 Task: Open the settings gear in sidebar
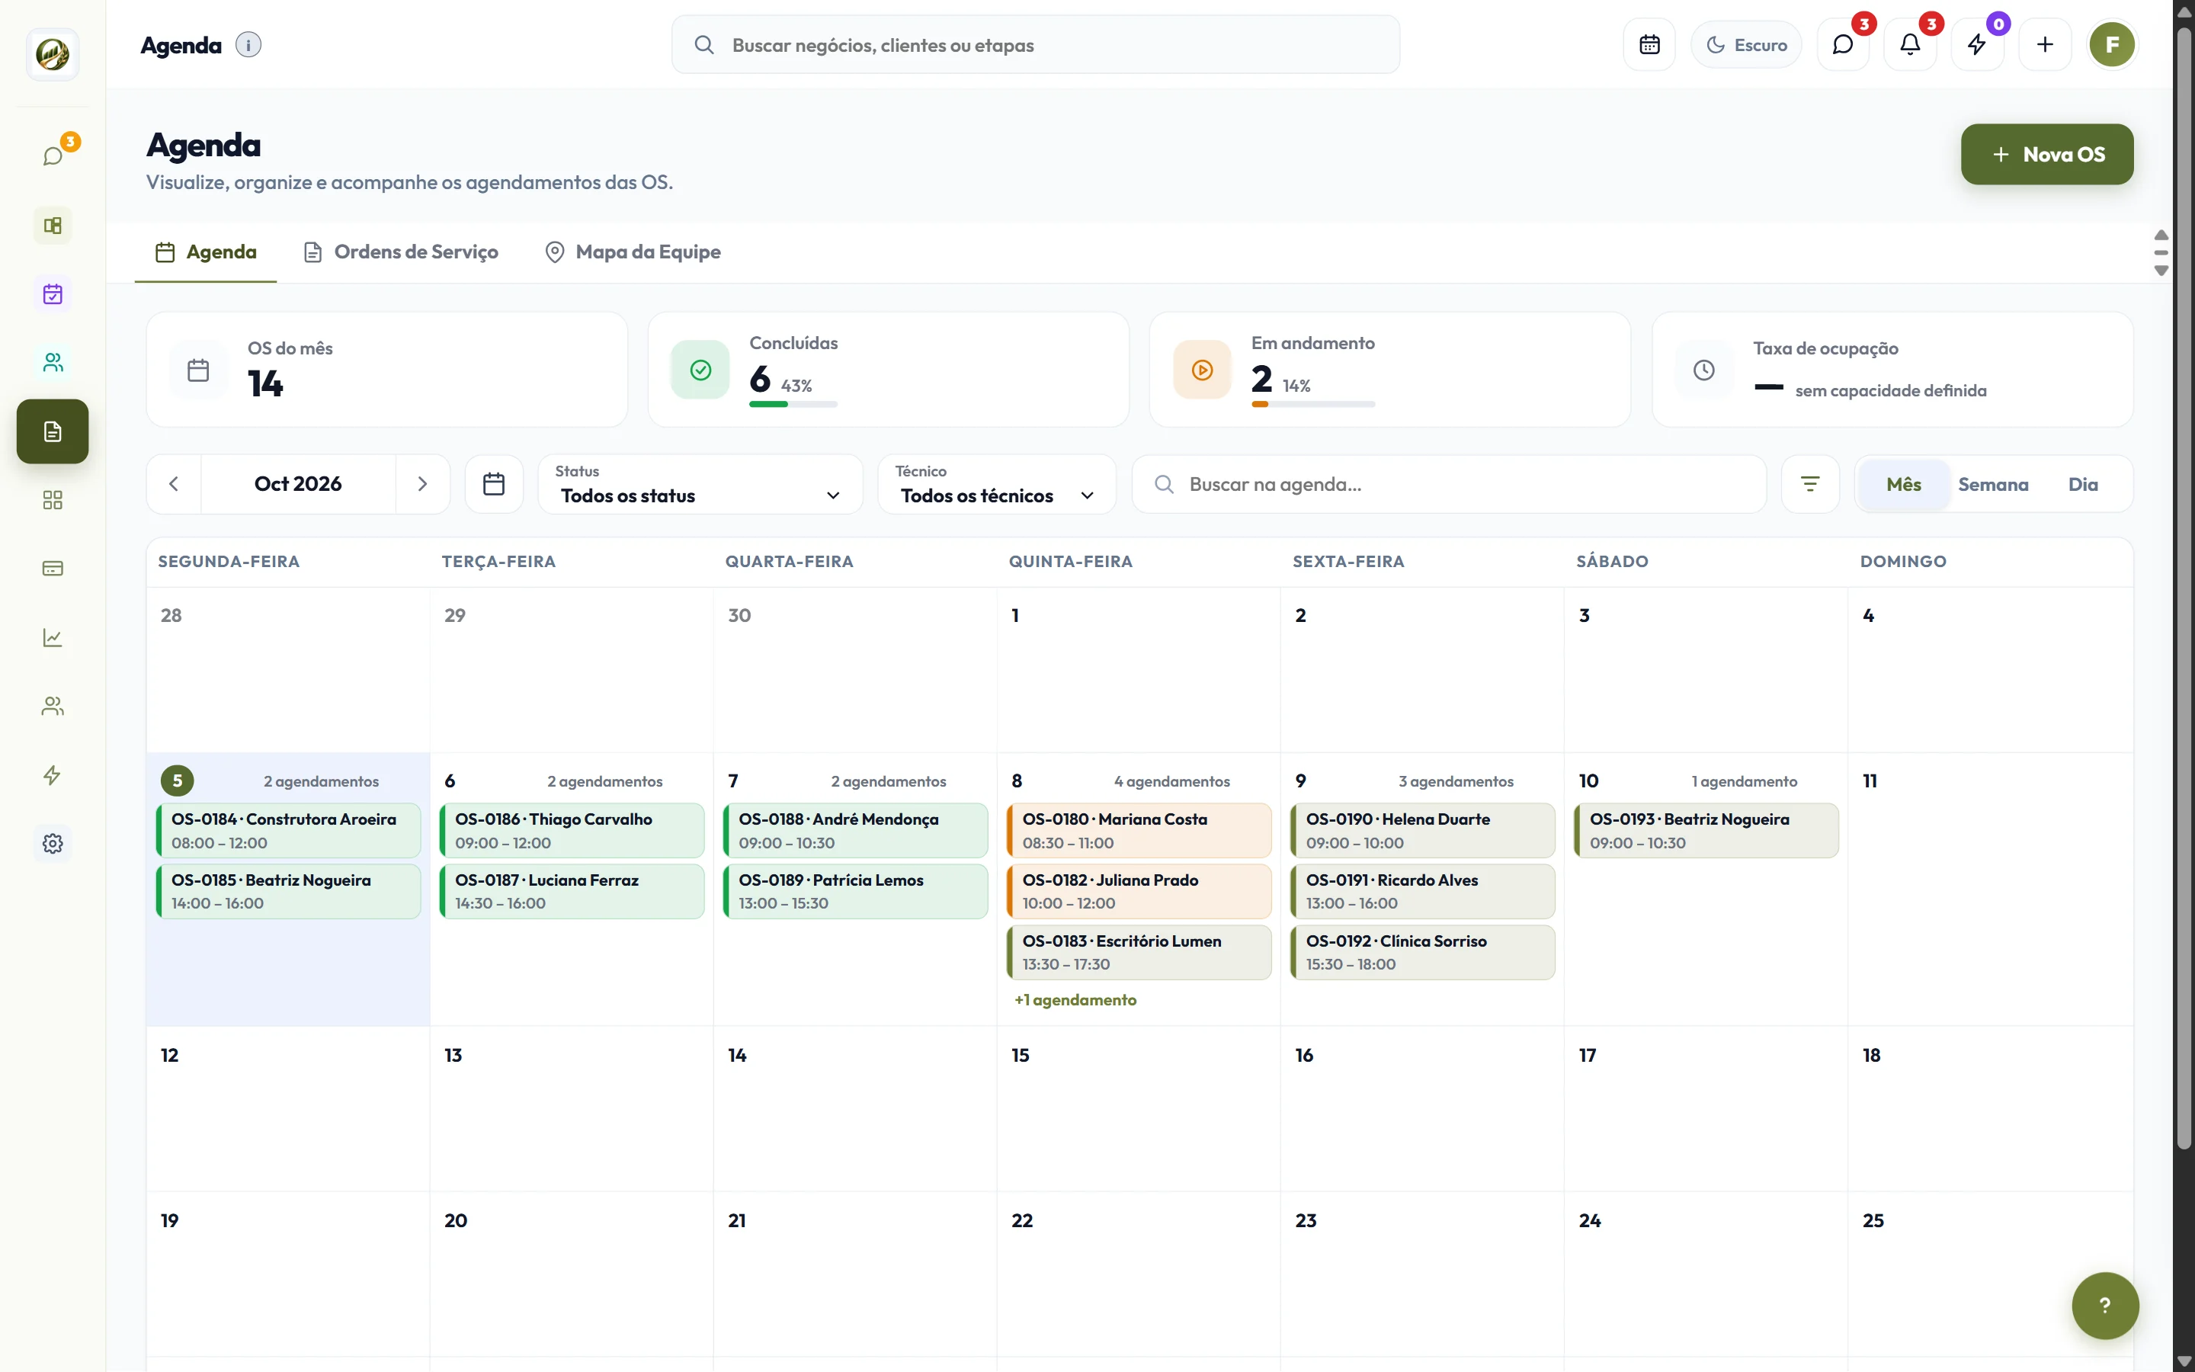click(x=53, y=844)
